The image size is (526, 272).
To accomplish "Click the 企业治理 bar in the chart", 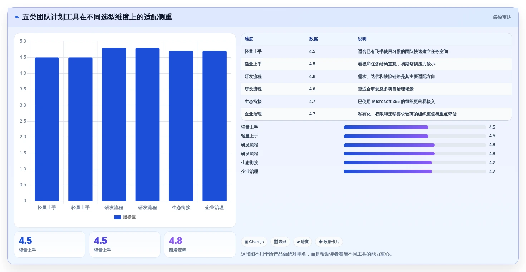I will coord(215,126).
